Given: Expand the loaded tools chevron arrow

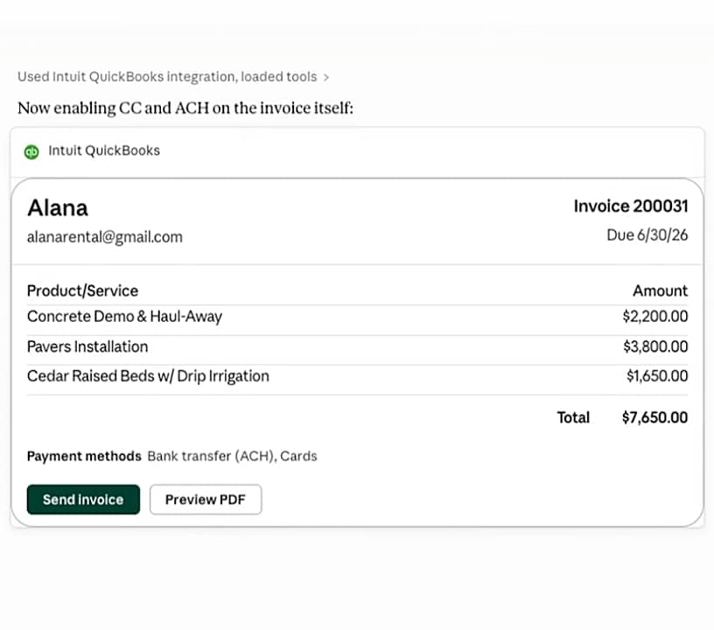Looking at the screenshot, I should [x=326, y=78].
